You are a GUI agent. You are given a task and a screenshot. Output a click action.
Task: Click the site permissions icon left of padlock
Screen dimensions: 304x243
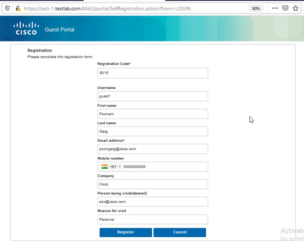(x=7, y=8)
